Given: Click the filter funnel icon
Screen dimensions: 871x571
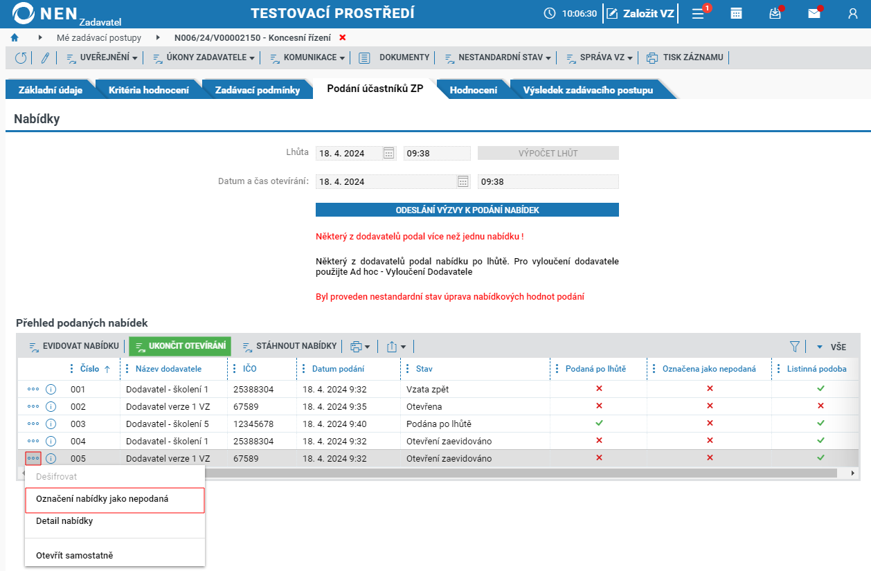Looking at the screenshot, I should click(x=794, y=346).
